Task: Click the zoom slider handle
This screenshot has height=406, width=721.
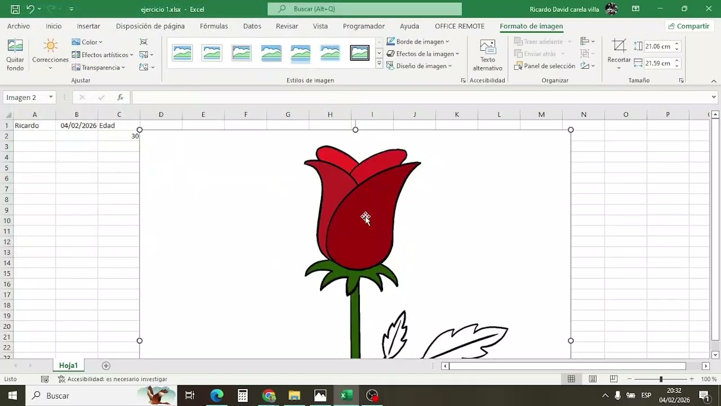Action: coord(661,379)
